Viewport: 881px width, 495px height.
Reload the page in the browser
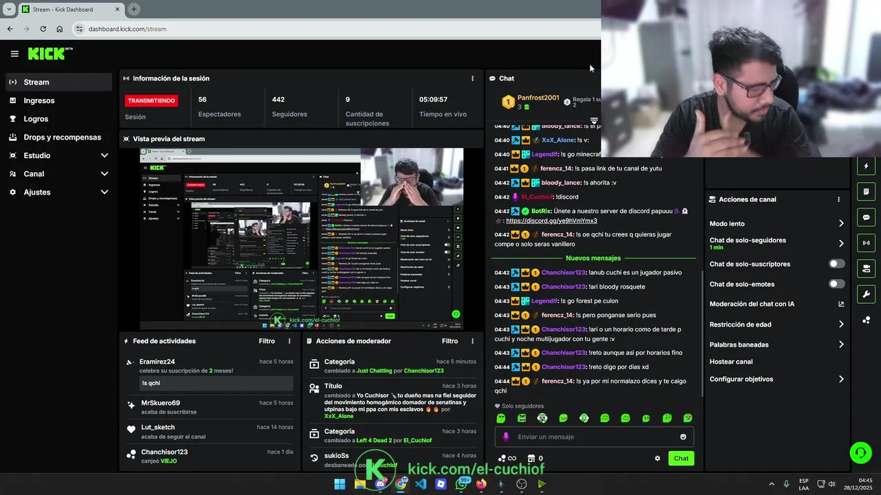click(43, 29)
